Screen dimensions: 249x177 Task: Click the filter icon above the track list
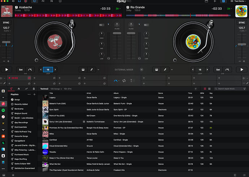pyautogui.click(x=196, y=88)
